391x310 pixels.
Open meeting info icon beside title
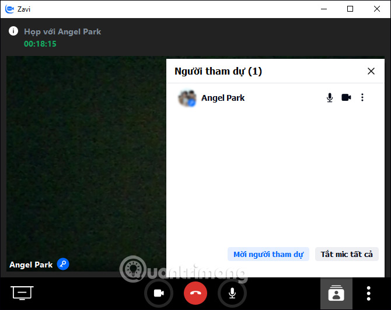pyautogui.click(x=13, y=31)
